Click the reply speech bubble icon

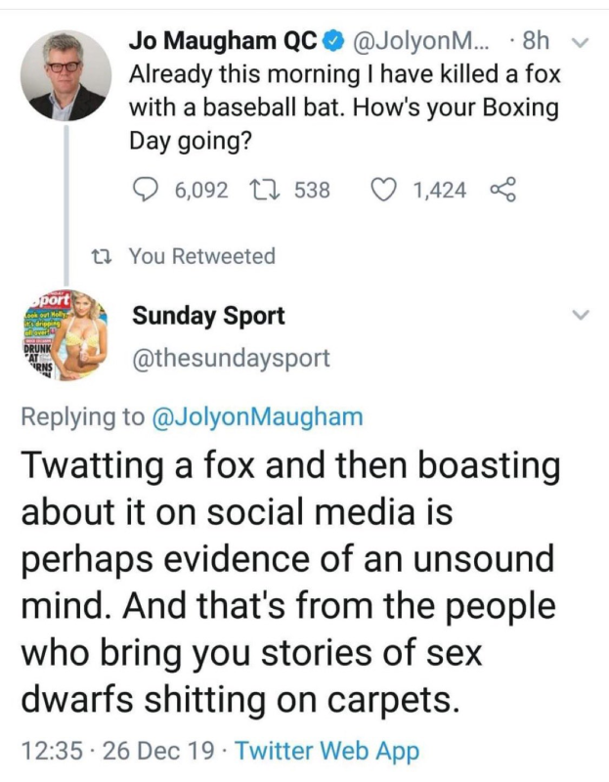click(x=145, y=189)
